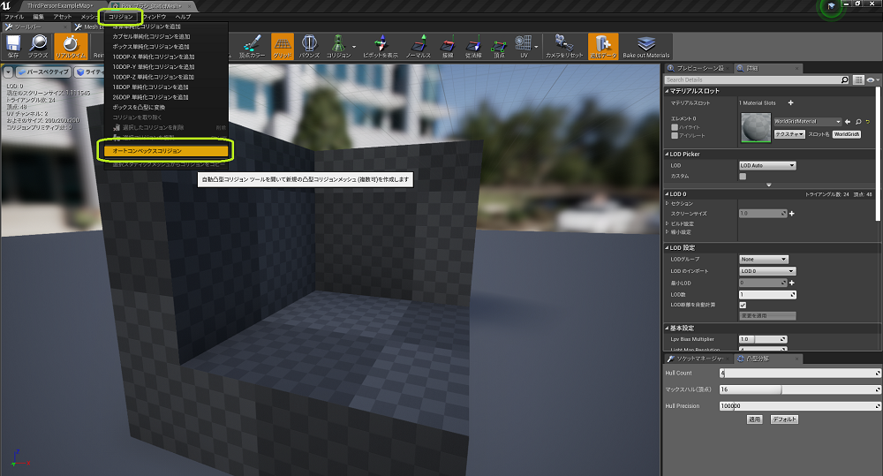Toggle the グリッド toolbar button
Viewport: 883px width, 476px height.
click(x=283, y=46)
